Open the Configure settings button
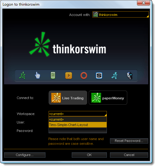The height and width of the screenshot is (168, 157). click(25, 155)
